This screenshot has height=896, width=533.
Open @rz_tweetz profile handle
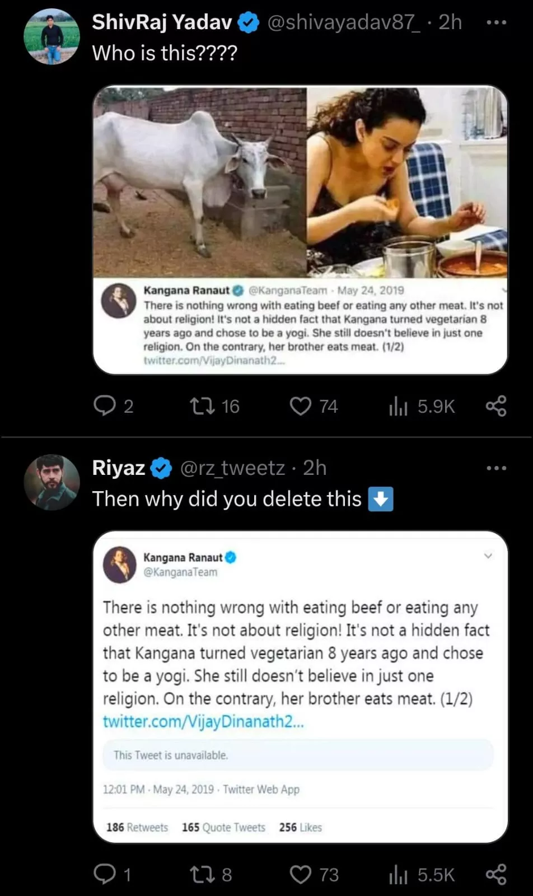pyautogui.click(x=232, y=468)
